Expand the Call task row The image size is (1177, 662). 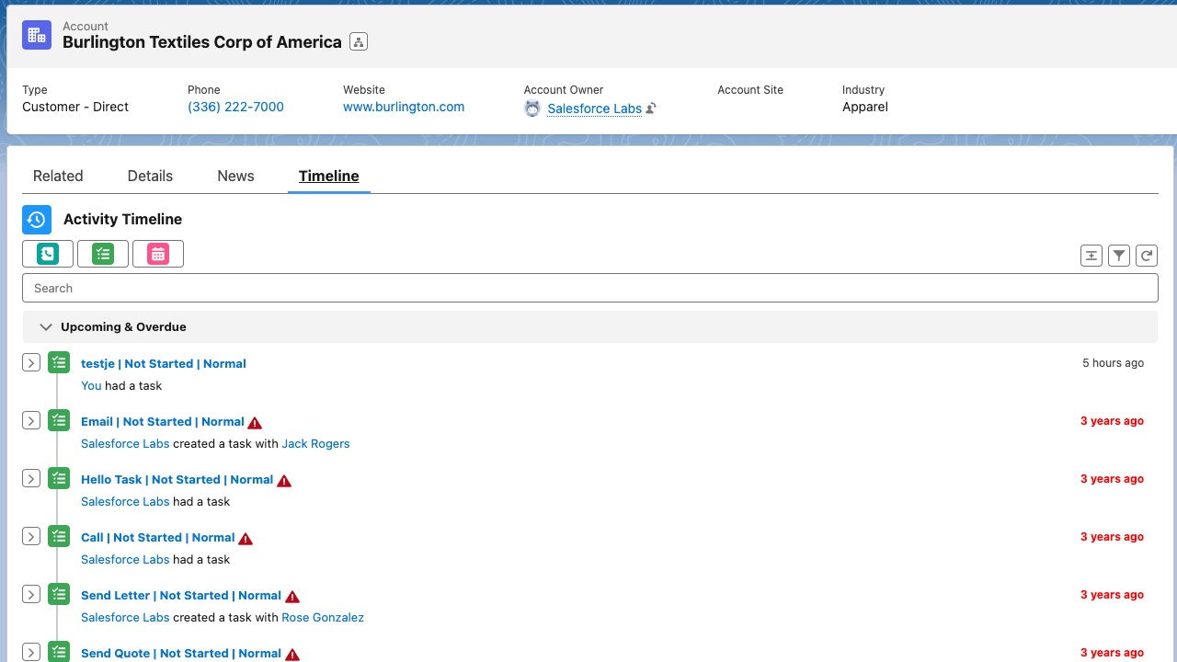[x=31, y=537]
